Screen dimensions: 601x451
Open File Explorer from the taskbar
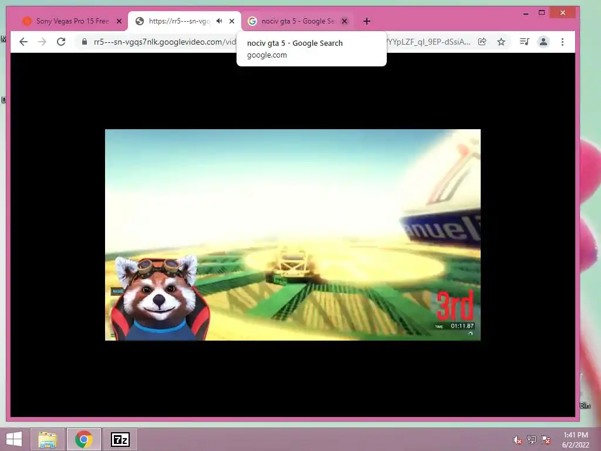pos(48,439)
